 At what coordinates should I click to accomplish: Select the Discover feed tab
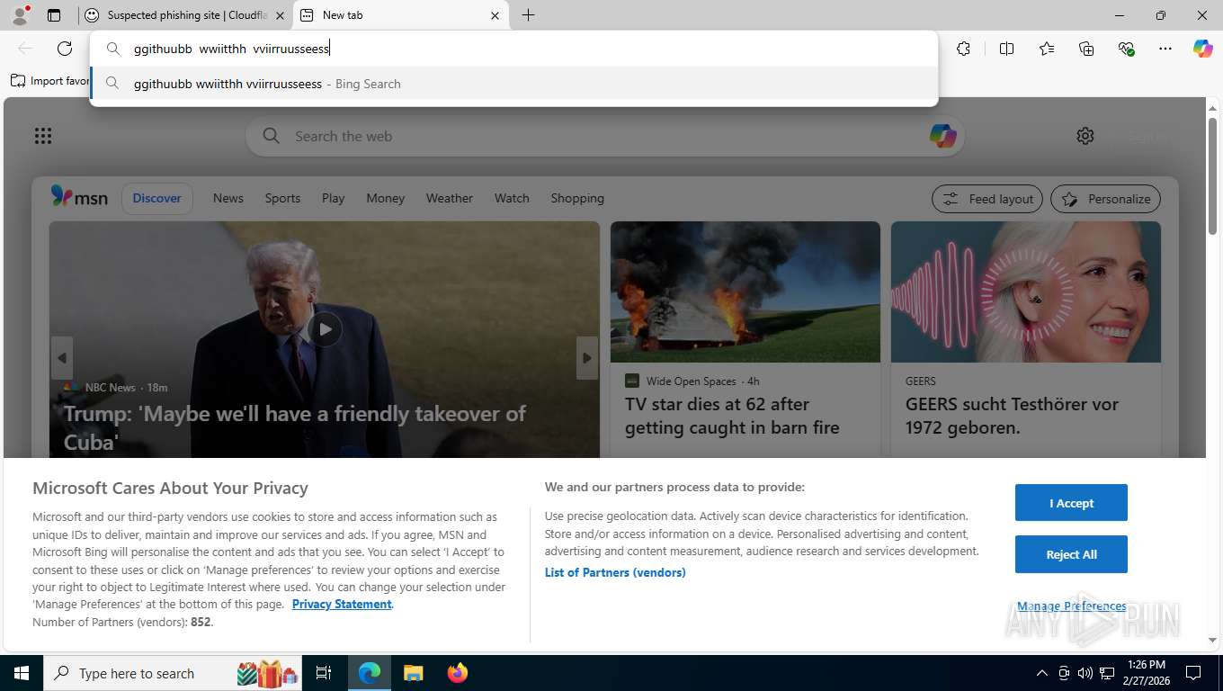coord(157,198)
